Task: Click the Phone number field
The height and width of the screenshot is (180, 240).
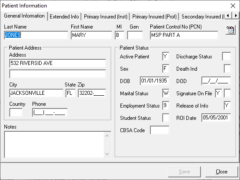Action: point(50,112)
